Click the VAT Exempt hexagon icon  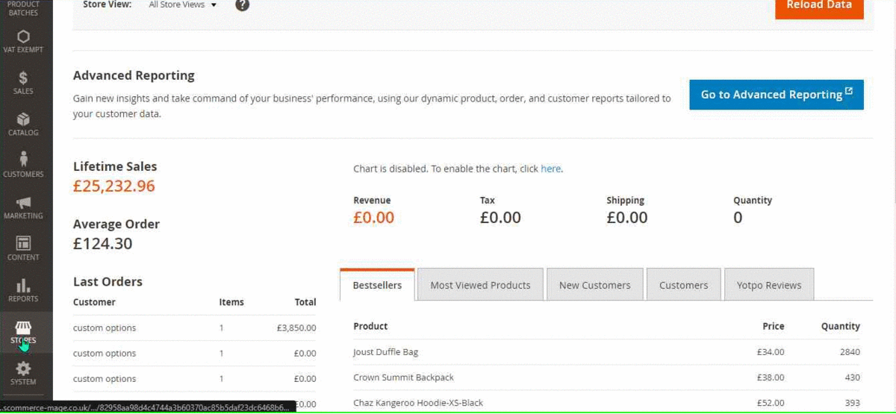click(23, 37)
